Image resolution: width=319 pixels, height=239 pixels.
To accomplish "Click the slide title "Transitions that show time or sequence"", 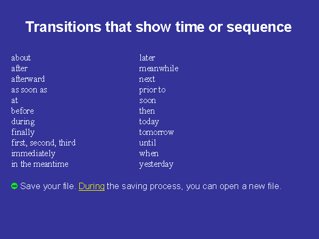I will pos(158,27).
